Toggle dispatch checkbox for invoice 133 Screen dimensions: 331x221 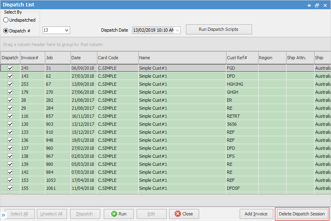(10, 132)
